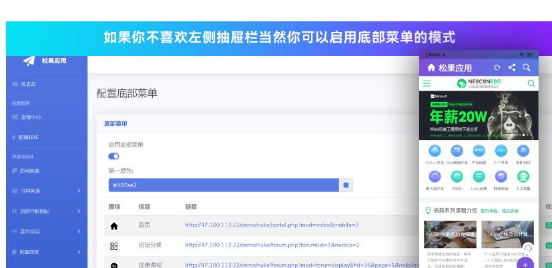Tap the home icon in phone app bar

pyautogui.click(x=431, y=67)
